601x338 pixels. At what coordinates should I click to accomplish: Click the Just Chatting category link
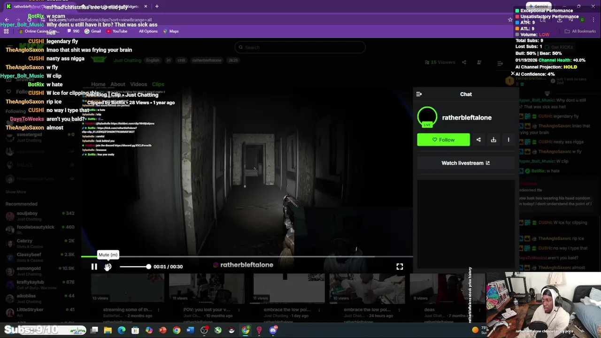pyautogui.click(x=127, y=61)
